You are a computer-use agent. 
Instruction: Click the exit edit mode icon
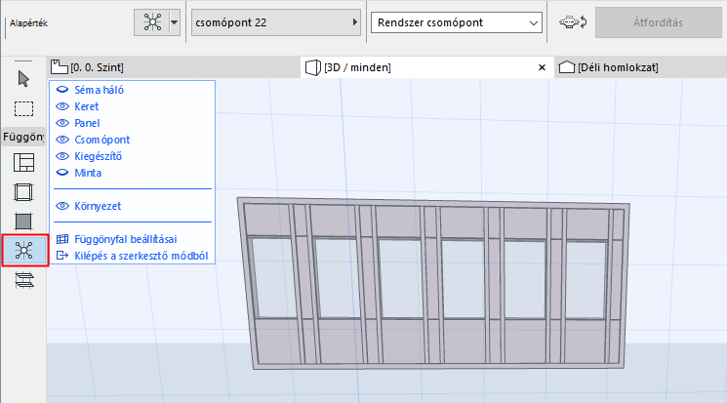click(x=62, y=256)
